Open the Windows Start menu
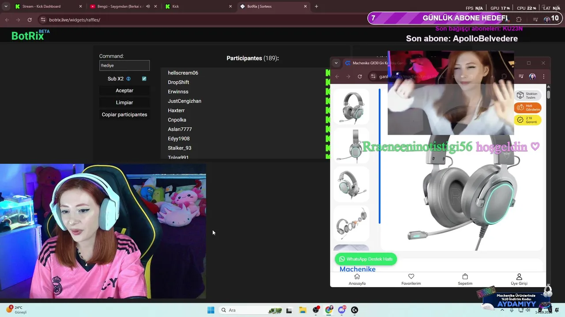565x317 pixels. pos(211,310)
